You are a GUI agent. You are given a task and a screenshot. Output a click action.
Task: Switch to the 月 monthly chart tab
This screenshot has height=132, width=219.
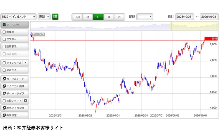tap(119, 17)
